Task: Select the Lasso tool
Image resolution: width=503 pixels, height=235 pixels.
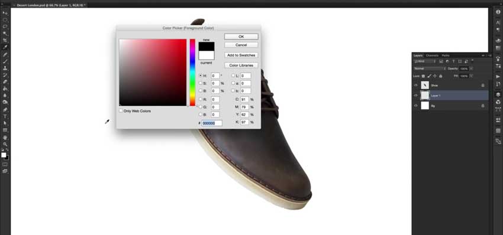Action: tap(5, 27)
